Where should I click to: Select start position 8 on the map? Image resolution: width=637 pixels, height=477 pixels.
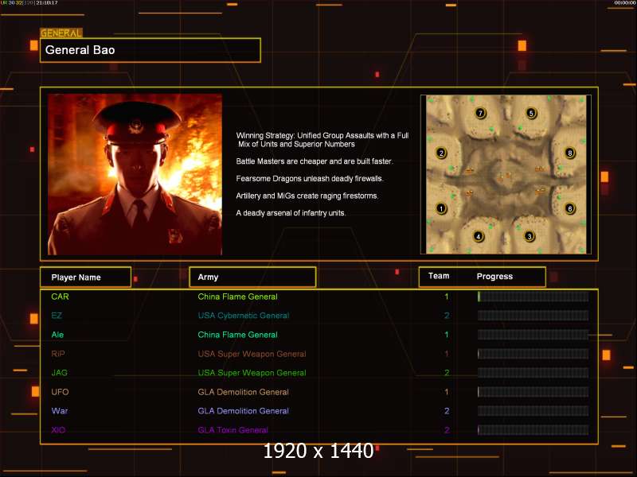(x=570, y=153)
